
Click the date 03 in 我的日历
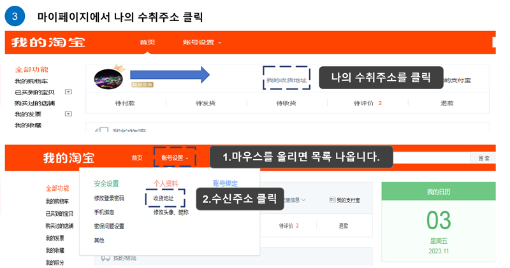pyautogui.click(x=439, y=220)
